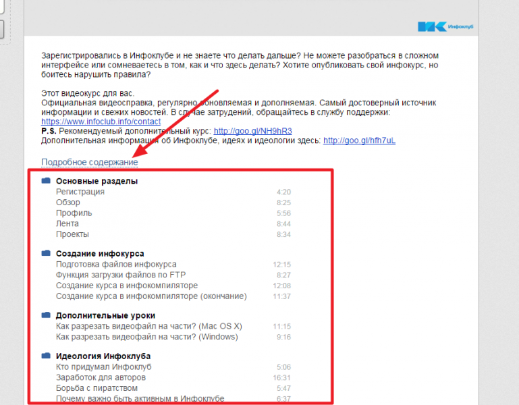Image resolution: width=519 pixels, height=405 pixels.
Task: Click folder icon beside Идеология Инфоклуба
Action: 46,356
